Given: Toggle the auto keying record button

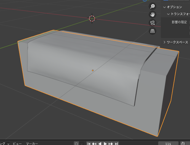Looking at the screenshot, I should 76,143.
